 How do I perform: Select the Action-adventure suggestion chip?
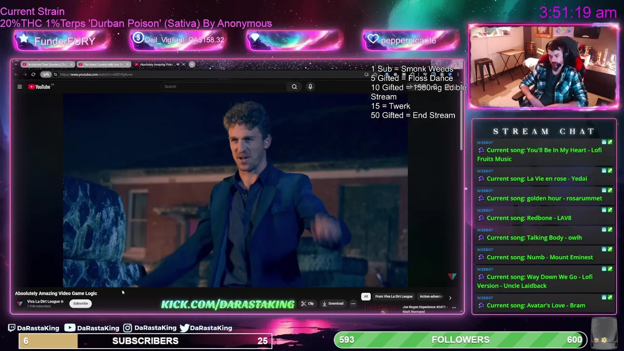tap(431, 296)
